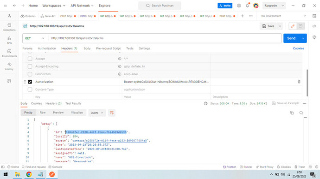Open the History sidebar panel
This screenshot has width=320, height=179.
tap(9, 66)
